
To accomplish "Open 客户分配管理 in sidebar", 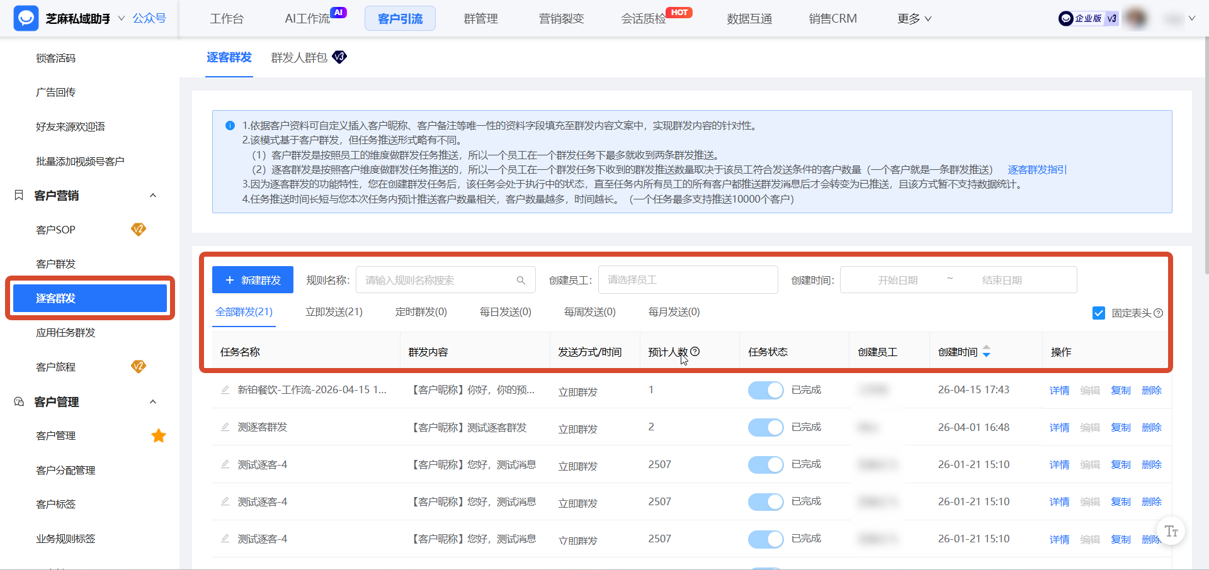I will click(x=65, y=470).
